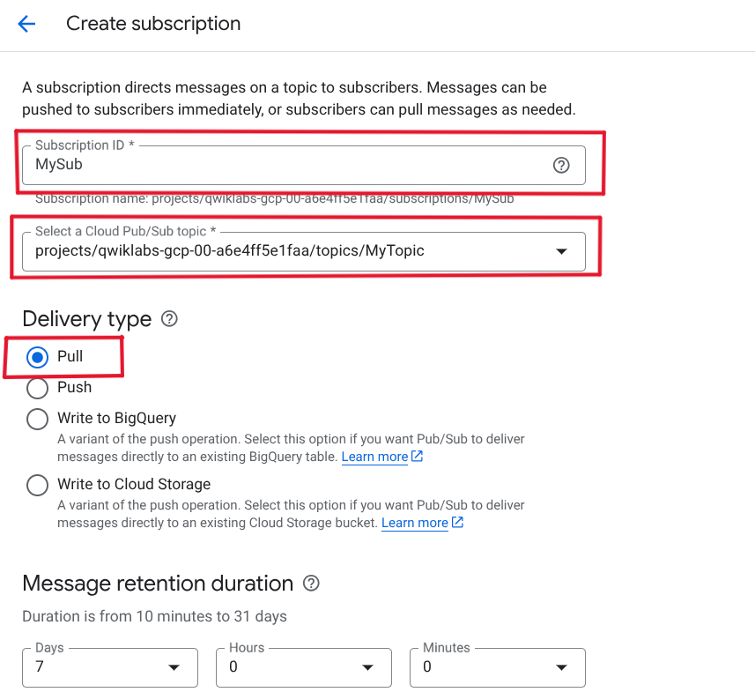The width and height of the screenshot is (755, 692).
Task: Click the dropdown arrow on the topic selector
Action: (561, 251)
